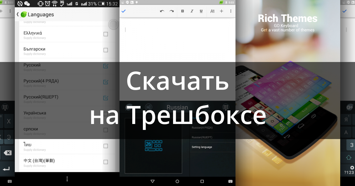Tap the backspace key on left-edge keyboard

point(7,153)
